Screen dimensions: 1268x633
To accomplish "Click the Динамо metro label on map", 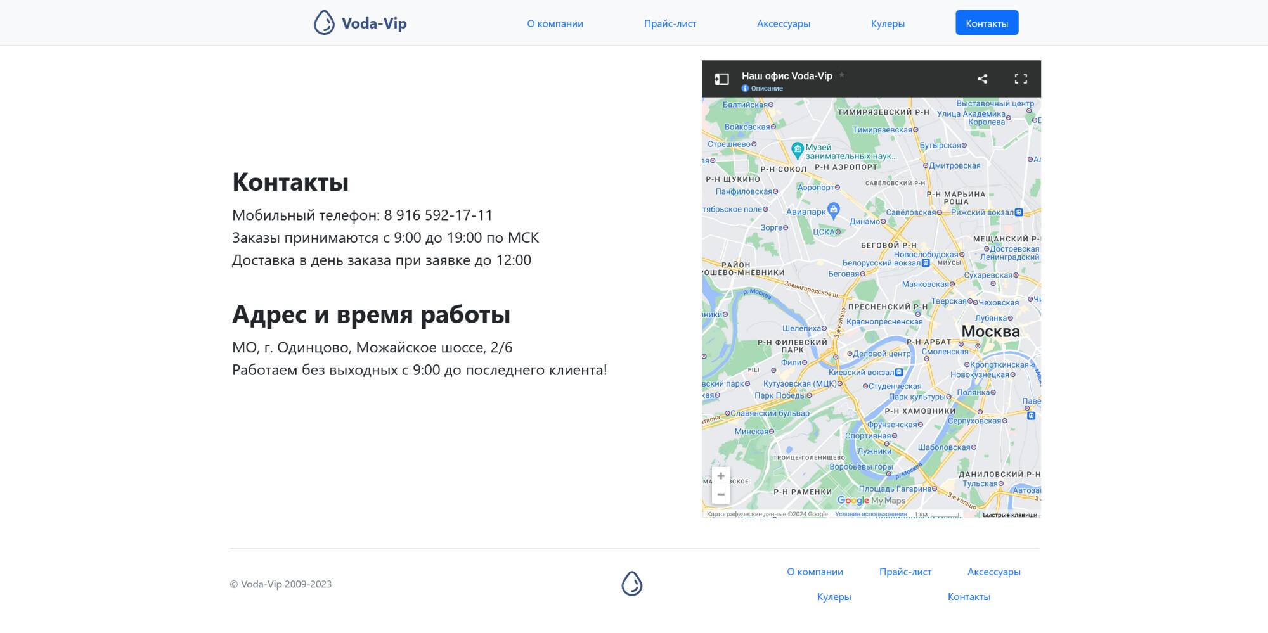I will pos(864,222).
